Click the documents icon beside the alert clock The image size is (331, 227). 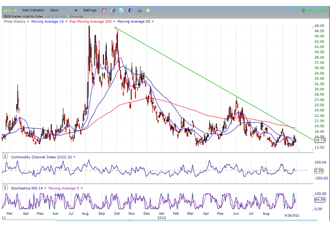(112, 10)
